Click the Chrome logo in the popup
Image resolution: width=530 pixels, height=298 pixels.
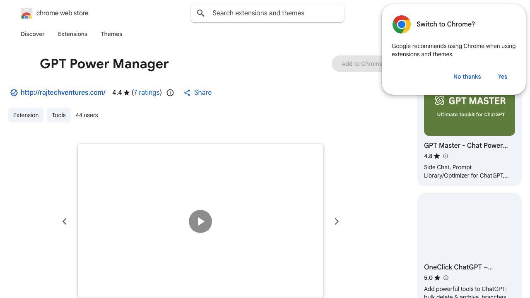[402, 24]
